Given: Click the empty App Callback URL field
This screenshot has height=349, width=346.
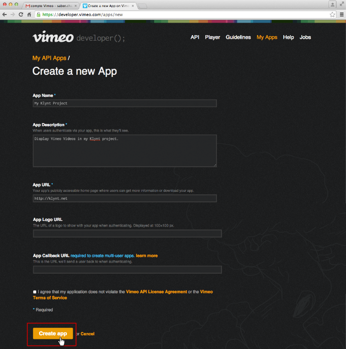Looking at the screenshot, I should pos(128,270).
